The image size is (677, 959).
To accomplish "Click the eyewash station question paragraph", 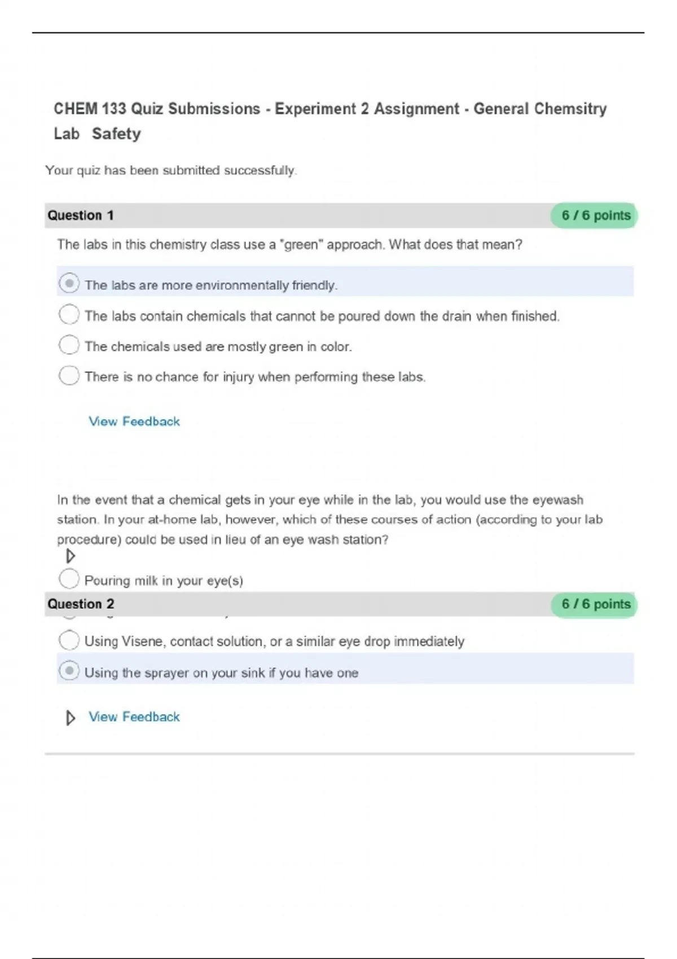I will coord(330,520).
